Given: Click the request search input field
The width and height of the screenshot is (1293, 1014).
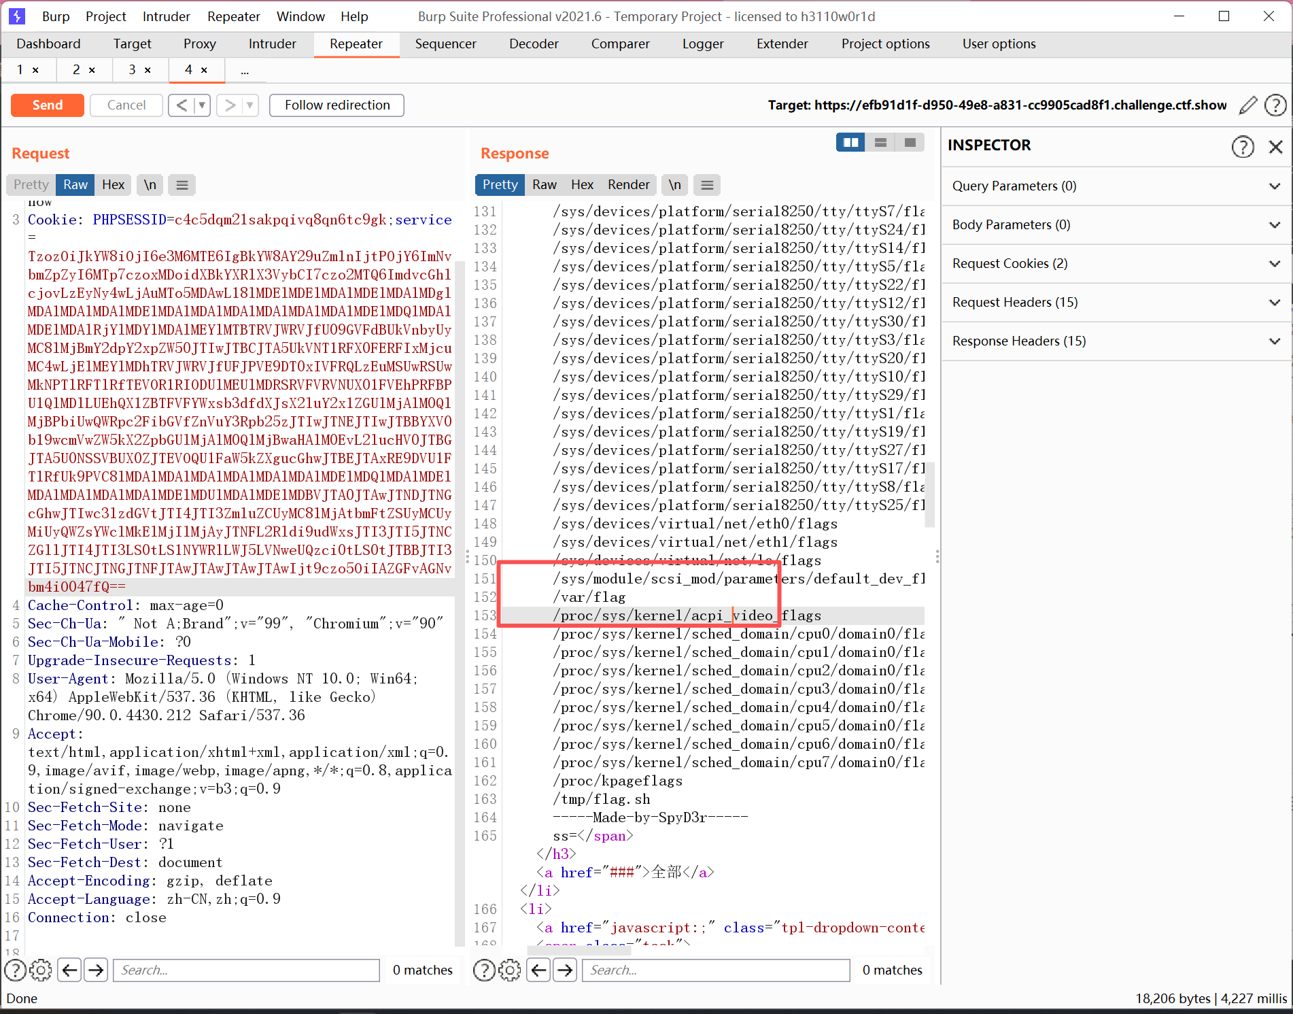Looking at the screenshot, I should [x=246, y=970].
